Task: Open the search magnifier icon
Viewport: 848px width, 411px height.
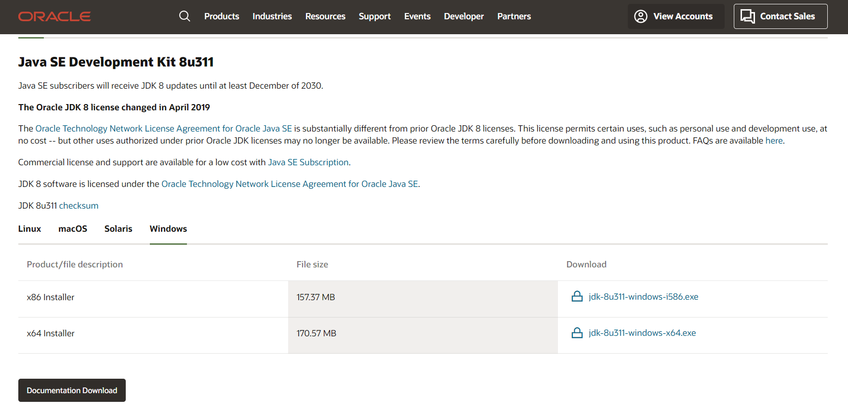Action: pyautogui.click(x=185, y=16)
